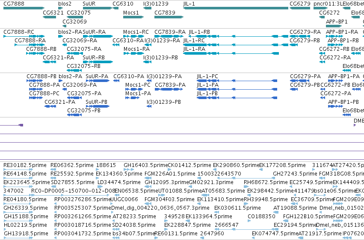Open the SuUR-PB protein label
Viewport: 364px width, 240px height.
97,102
